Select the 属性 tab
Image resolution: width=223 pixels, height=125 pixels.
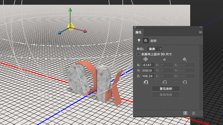click(138, 32)
